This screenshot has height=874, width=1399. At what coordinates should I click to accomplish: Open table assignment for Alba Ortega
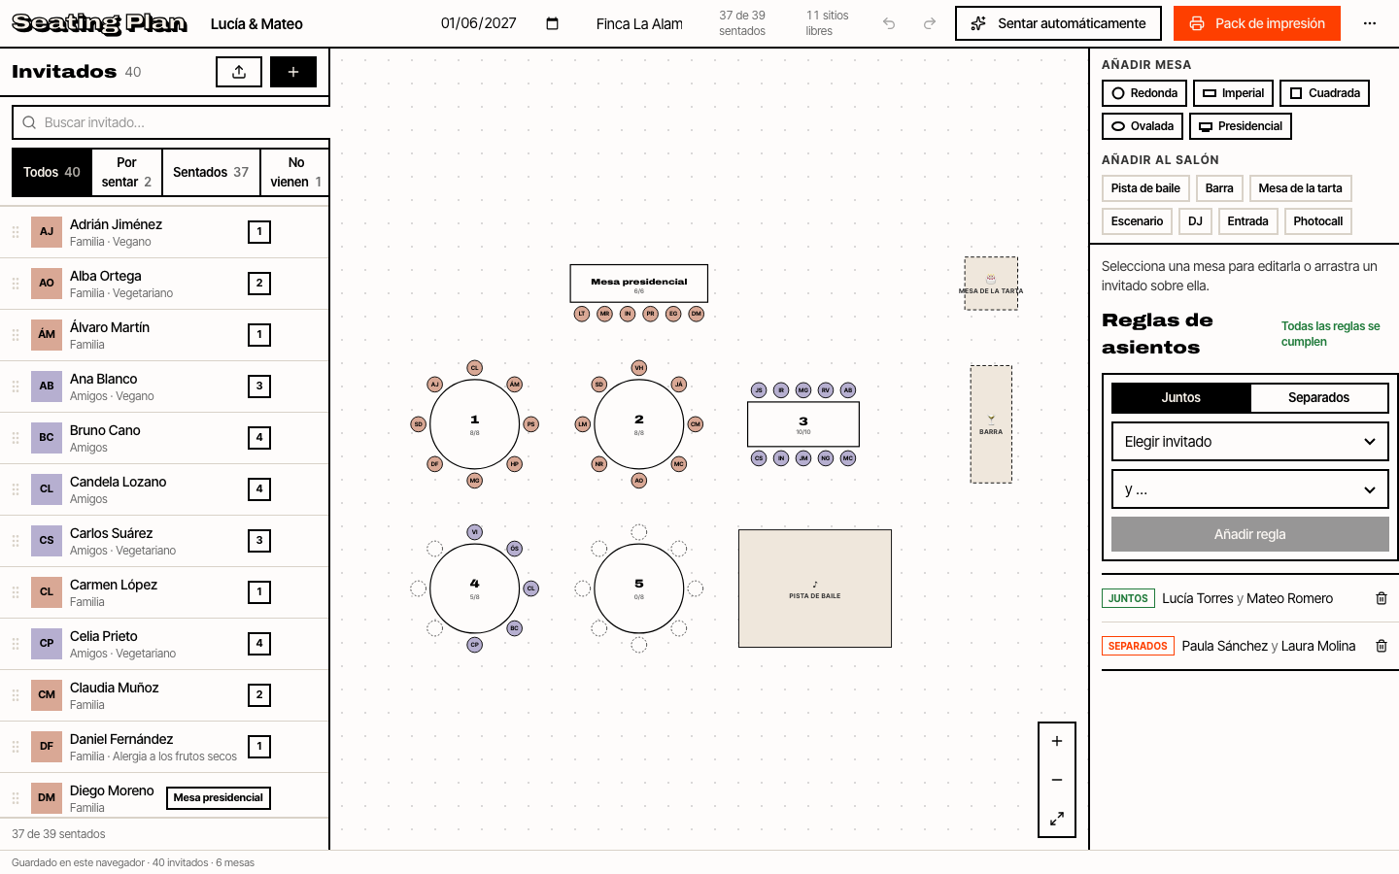pos(259,284)
